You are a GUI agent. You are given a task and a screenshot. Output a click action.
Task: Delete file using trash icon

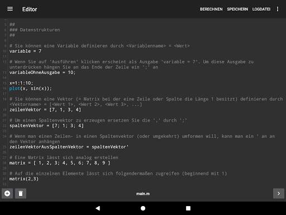click(21, 193)
